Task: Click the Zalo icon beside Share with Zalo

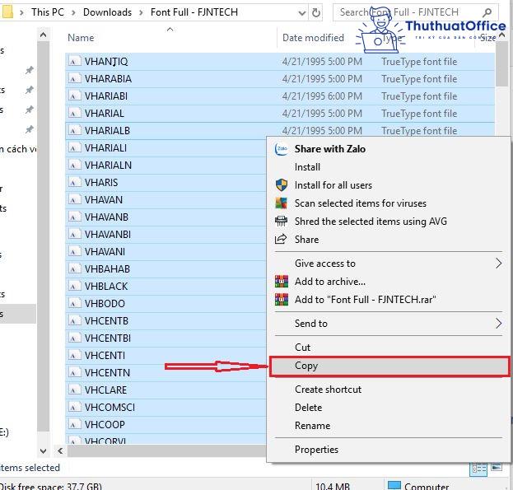Action: [281, 149]
